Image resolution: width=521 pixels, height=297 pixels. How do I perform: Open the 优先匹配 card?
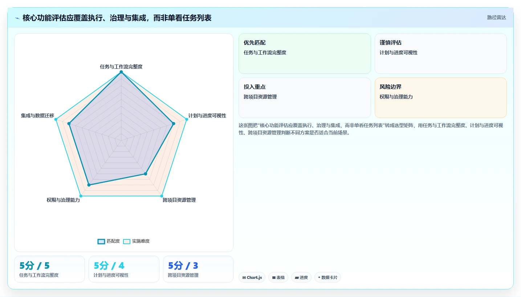click(305, 54)
